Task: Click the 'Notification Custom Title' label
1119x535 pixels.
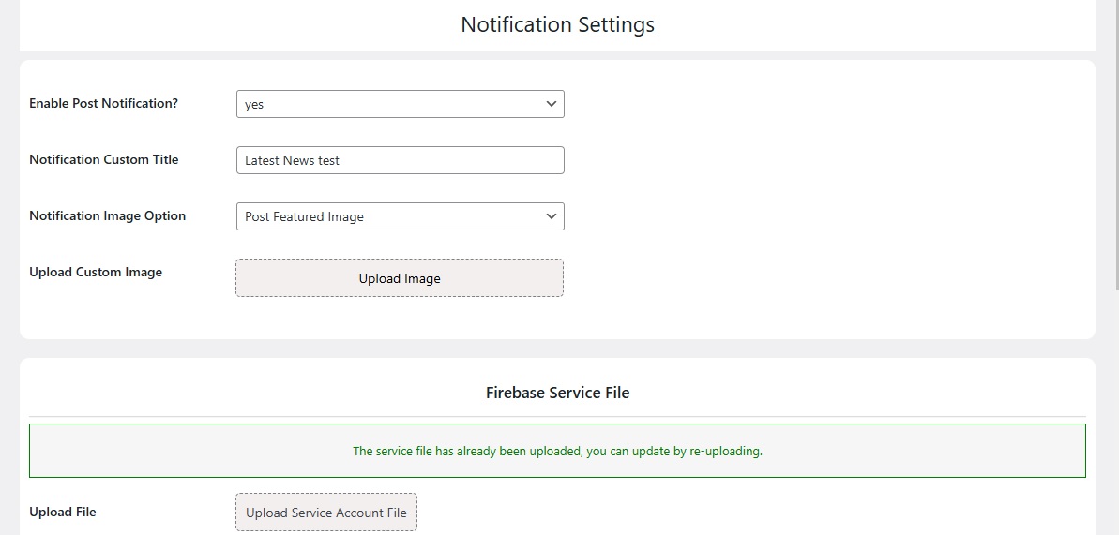Action: (103, 160)
